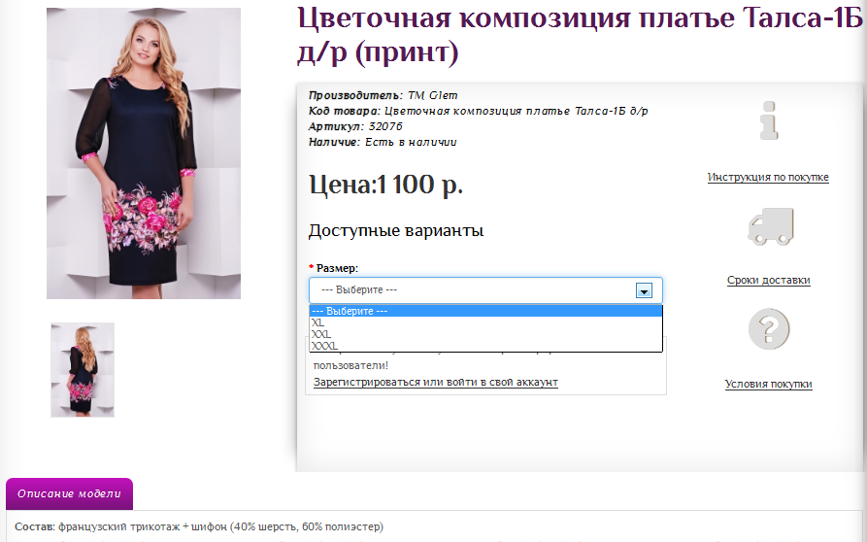Click the info "i" icon above purchase instructions
Screen dimensions: 867x542
coord(769,120)
